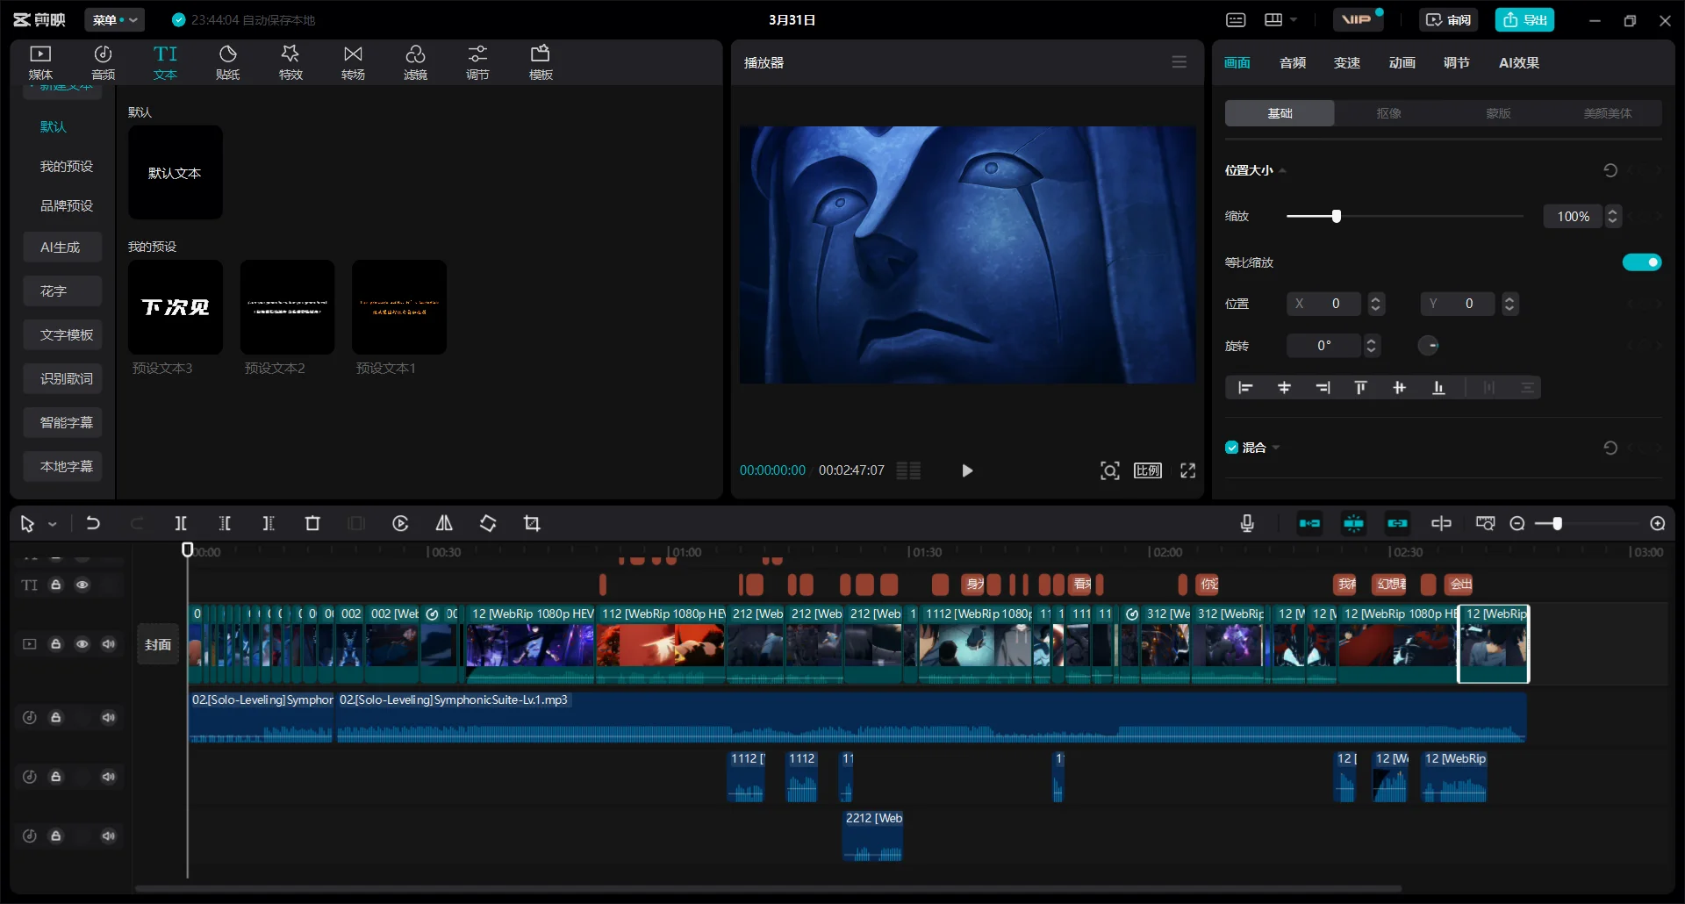Screen dimensions: 1685x904
Task: Play the video in the player
Action: pyautogui.click(x=967, y=470)
